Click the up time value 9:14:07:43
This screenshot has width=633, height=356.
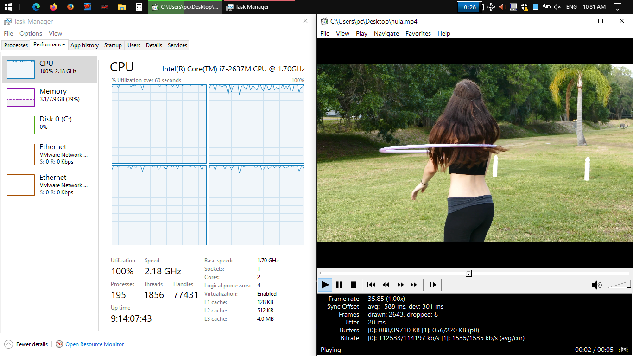(131, 318)
